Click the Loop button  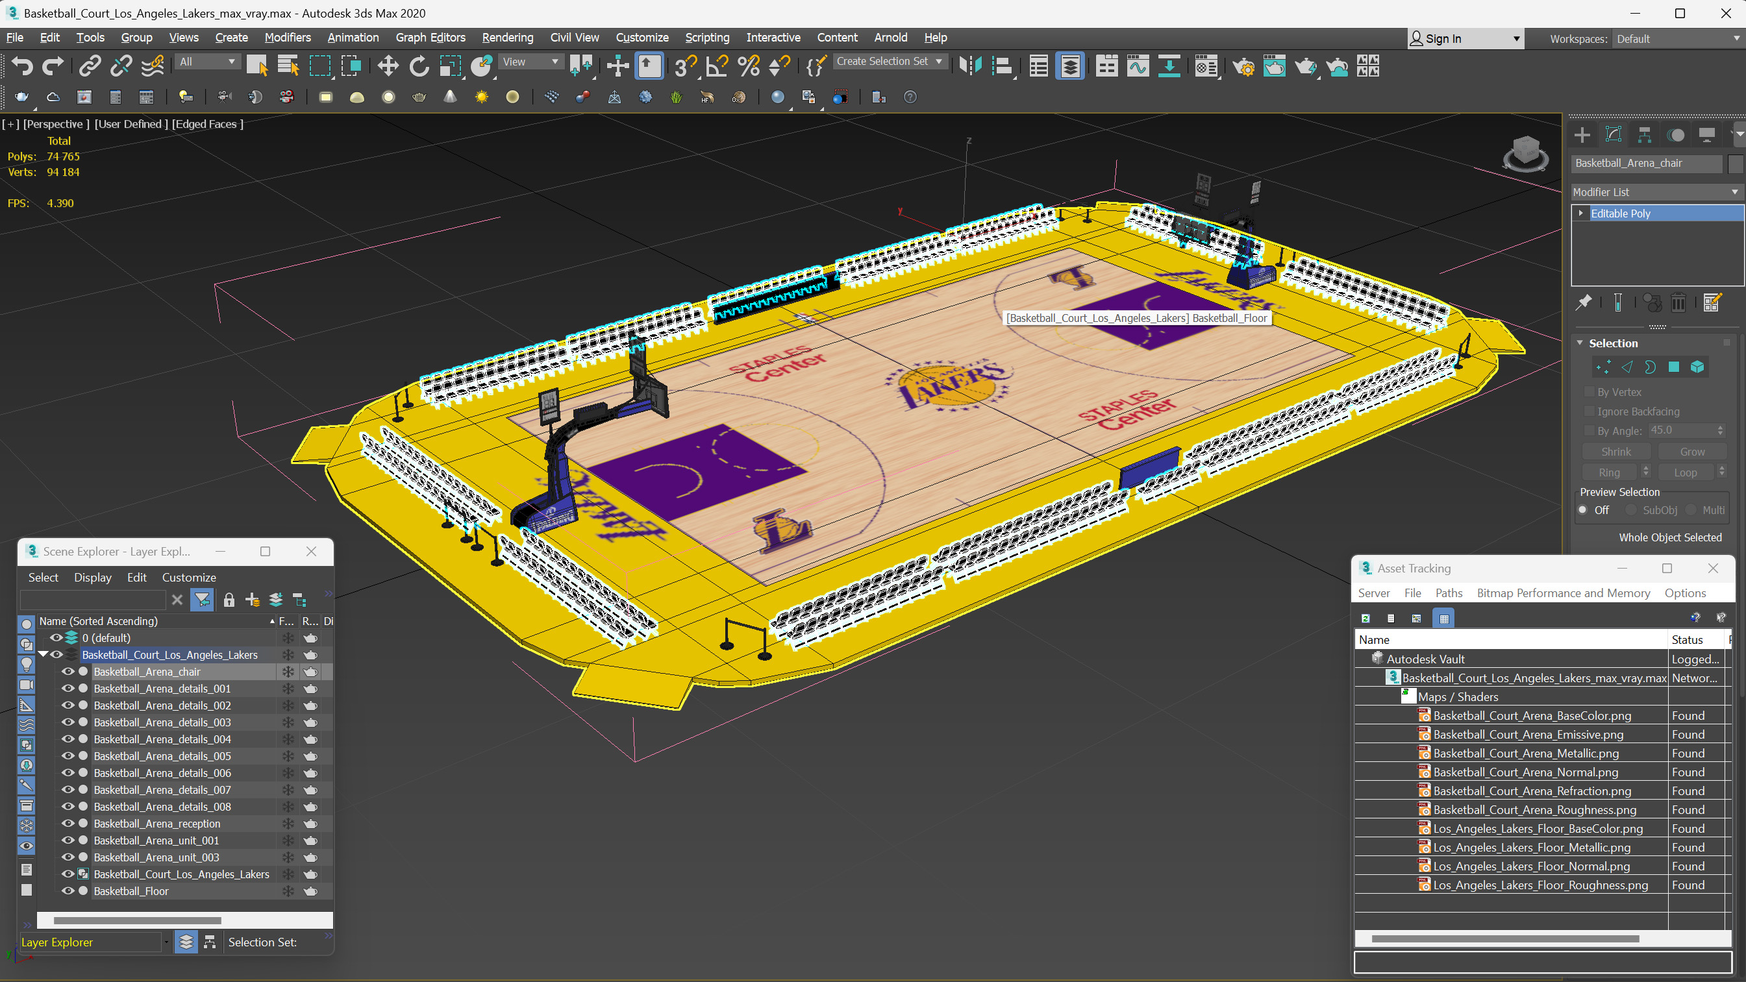coord(1685,473)
